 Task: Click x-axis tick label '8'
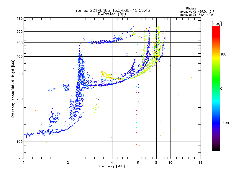156,163
